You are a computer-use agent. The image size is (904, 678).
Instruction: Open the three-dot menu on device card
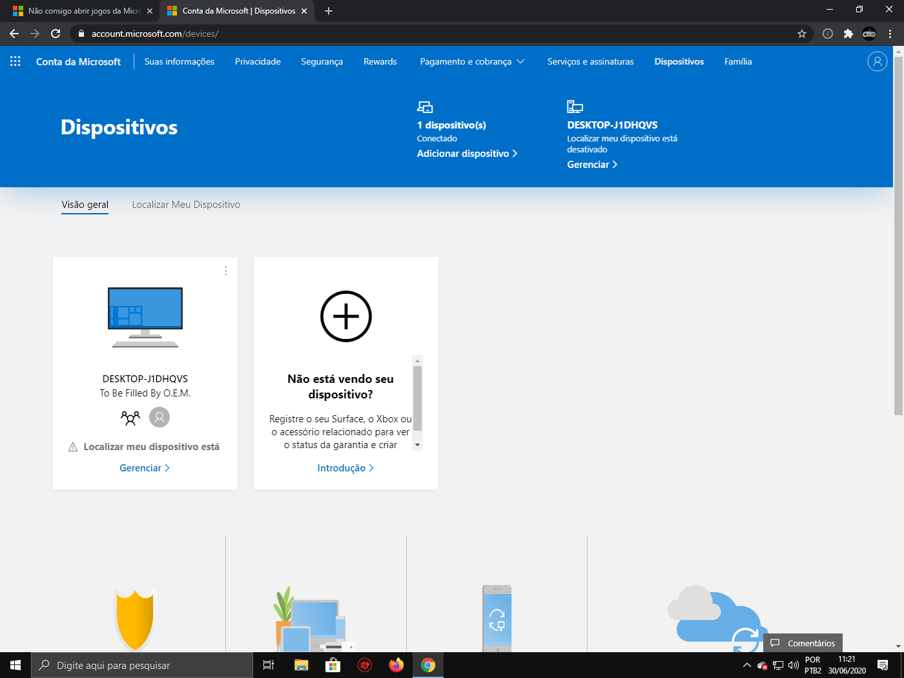pos(226,271)
